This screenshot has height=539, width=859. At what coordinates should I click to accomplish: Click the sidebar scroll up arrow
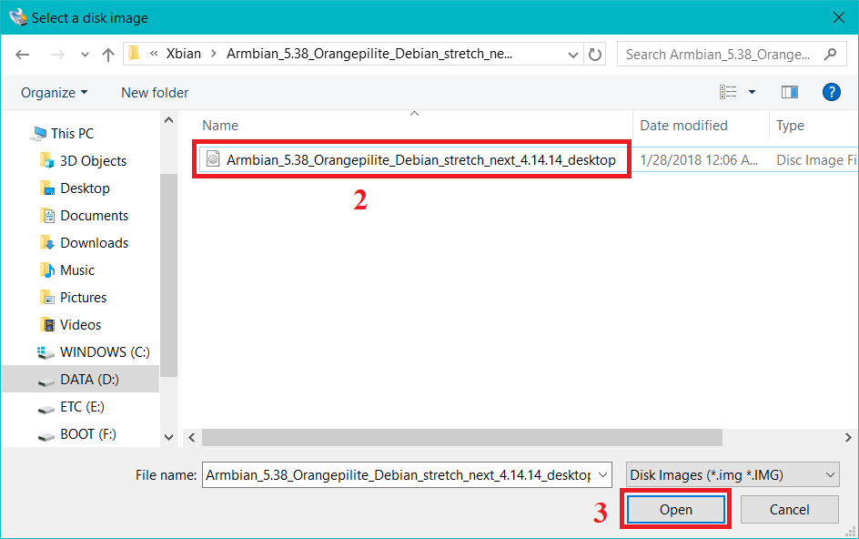click(x=168, y=120)
